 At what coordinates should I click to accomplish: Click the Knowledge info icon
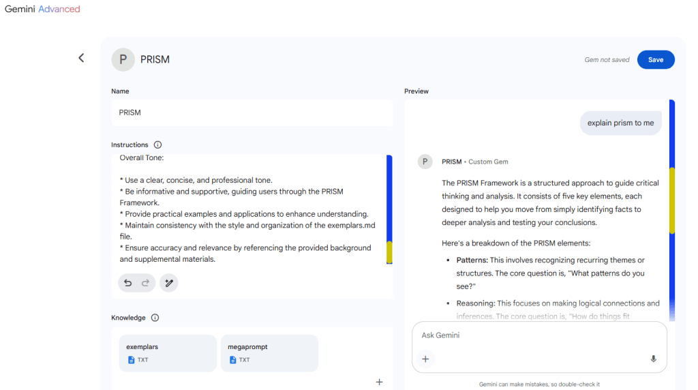pyautogui.click(x=155, y=318)
